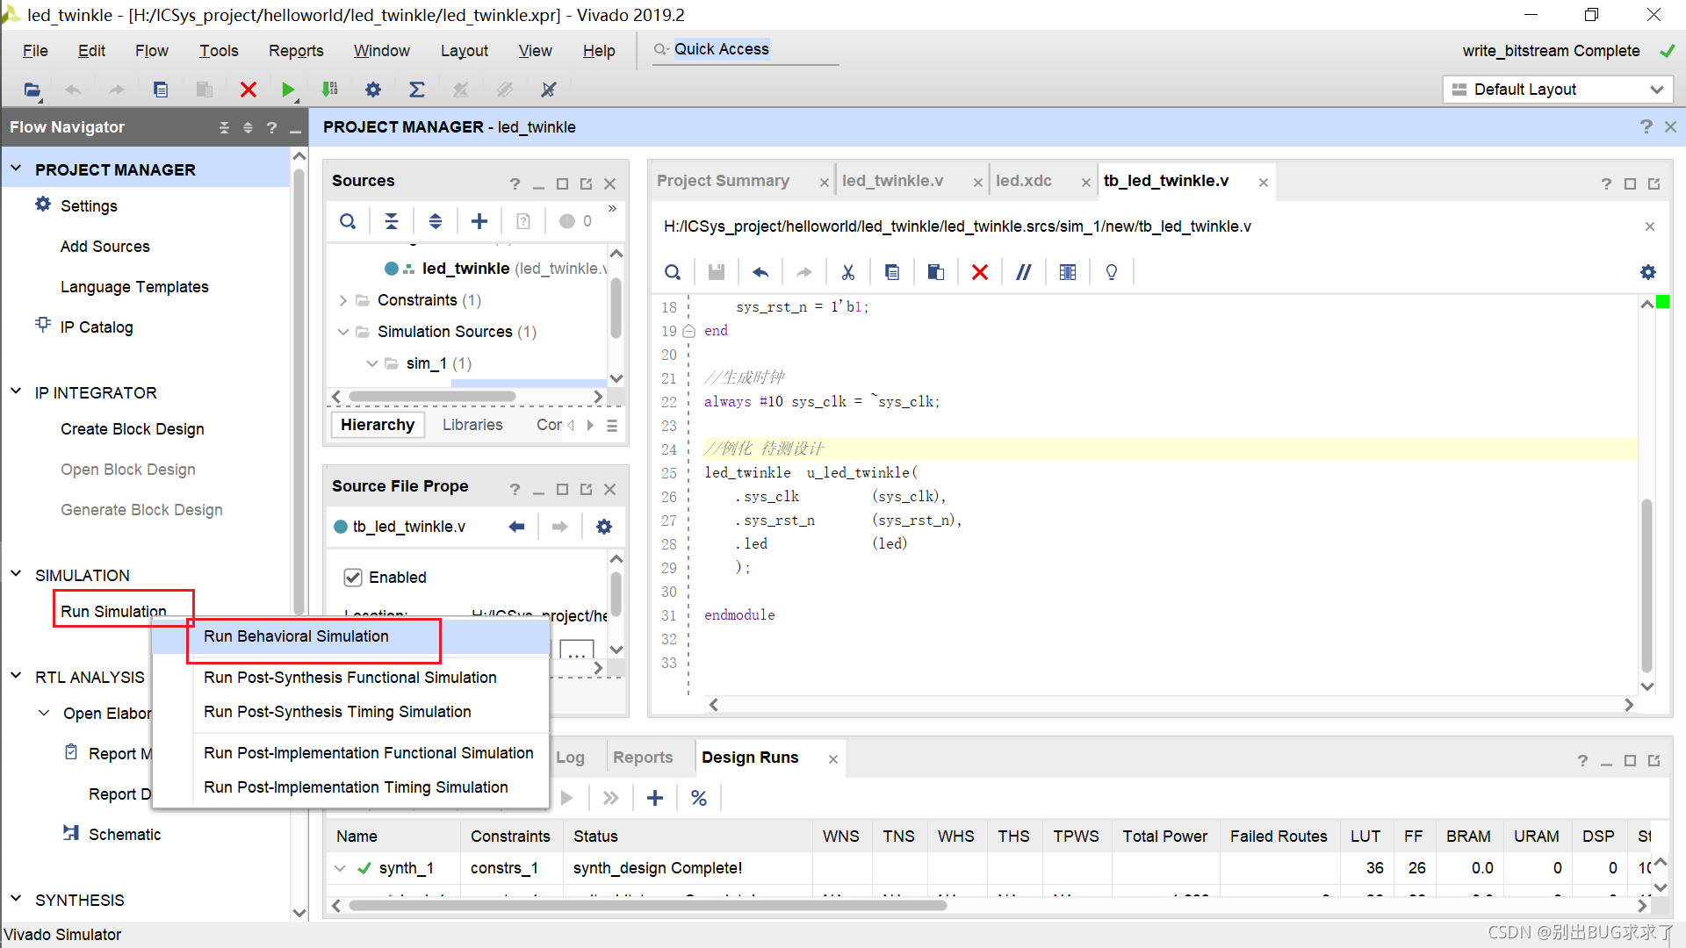Image resolution: width=1686 pixels, height=948 pixels.
Task: Click the plus Add Sources icon in the Sources panel
Action: 479,221
